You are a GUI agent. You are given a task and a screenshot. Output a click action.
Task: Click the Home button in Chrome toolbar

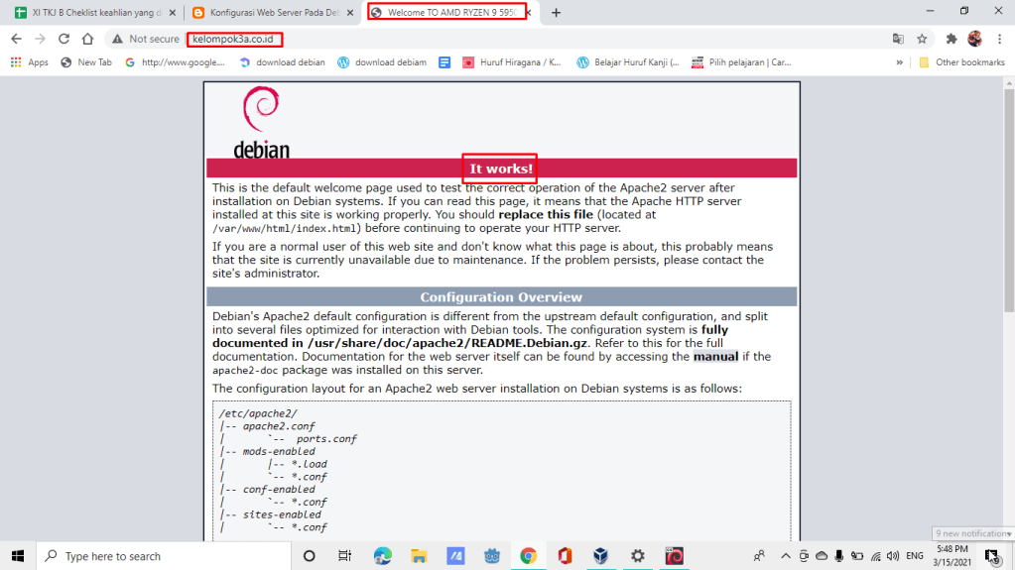87,39
